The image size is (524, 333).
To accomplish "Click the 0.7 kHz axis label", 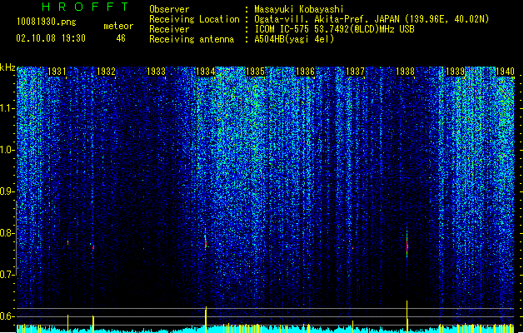I will pyautogui.click(x=7, y=274).
